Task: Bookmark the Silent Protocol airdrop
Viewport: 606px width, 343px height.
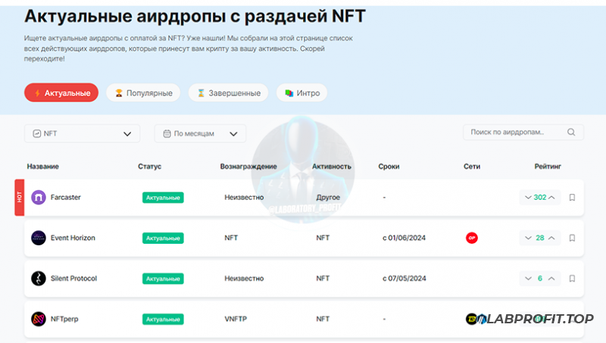Action: click(x=573, y=279)
